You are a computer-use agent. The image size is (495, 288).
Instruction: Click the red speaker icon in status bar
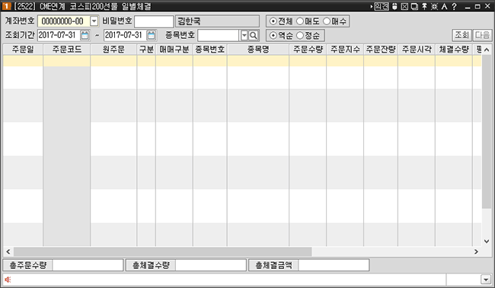click(8, 279)
